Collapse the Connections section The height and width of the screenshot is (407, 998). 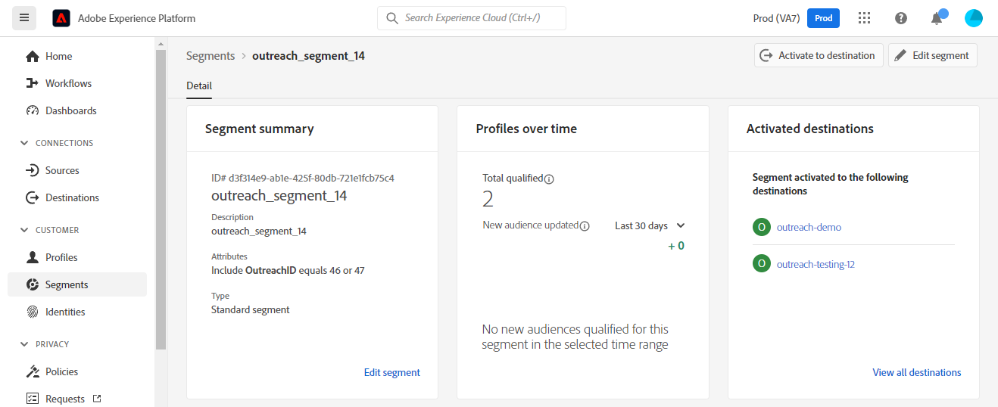pyautogui.click(x=23, y=143)
